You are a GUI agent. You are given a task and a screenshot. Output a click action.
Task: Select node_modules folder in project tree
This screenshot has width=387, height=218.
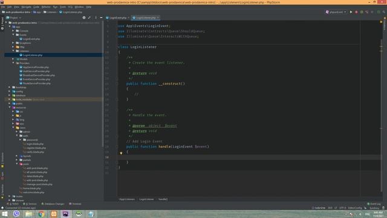tap(24, 99)
